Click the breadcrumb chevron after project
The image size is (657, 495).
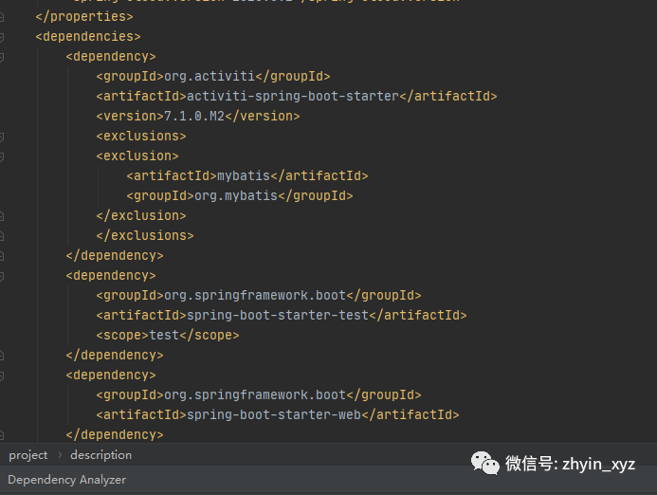click(x=59, y=455)
